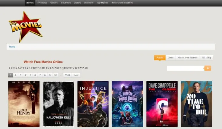Select Actors in the top bar

78,3
